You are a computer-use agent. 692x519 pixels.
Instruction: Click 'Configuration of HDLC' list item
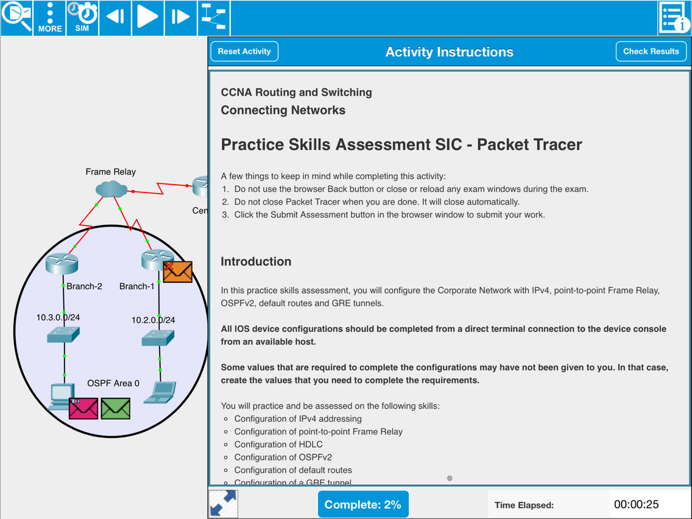(x=278, y=445)
